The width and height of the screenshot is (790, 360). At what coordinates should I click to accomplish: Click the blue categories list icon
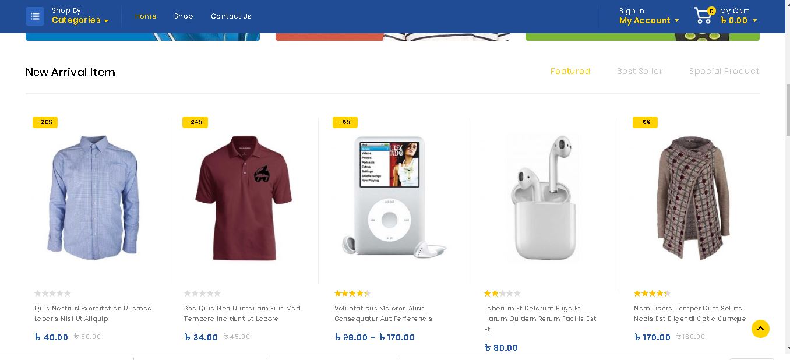[x=35, y=16]
